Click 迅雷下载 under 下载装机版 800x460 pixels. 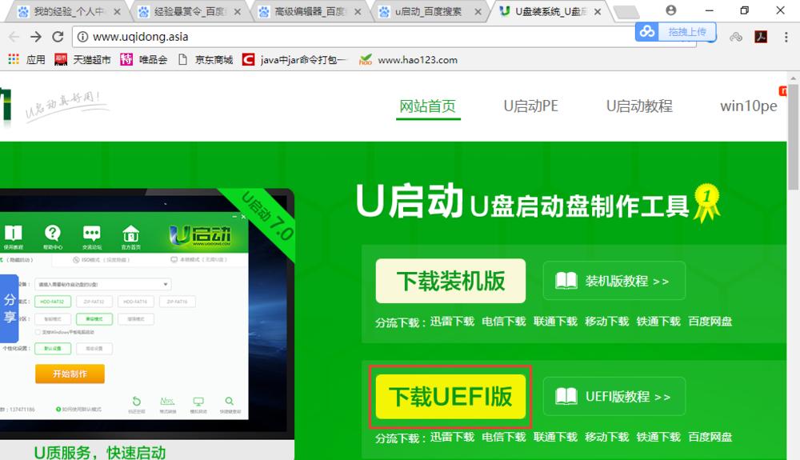point(452,322)
